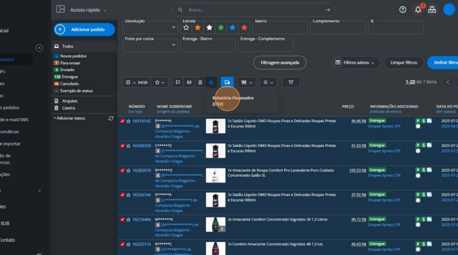Image resolution: width=458 pixels, height=255 pixels.
Task: Select the Entregue status in sidebar
Action: pyautogui.click(x=70, y=76)
